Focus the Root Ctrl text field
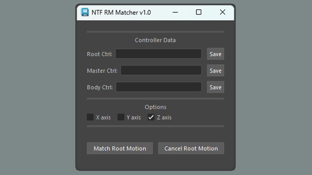The image size is (312, 175). pyautogui.click(x=158, y=54)
